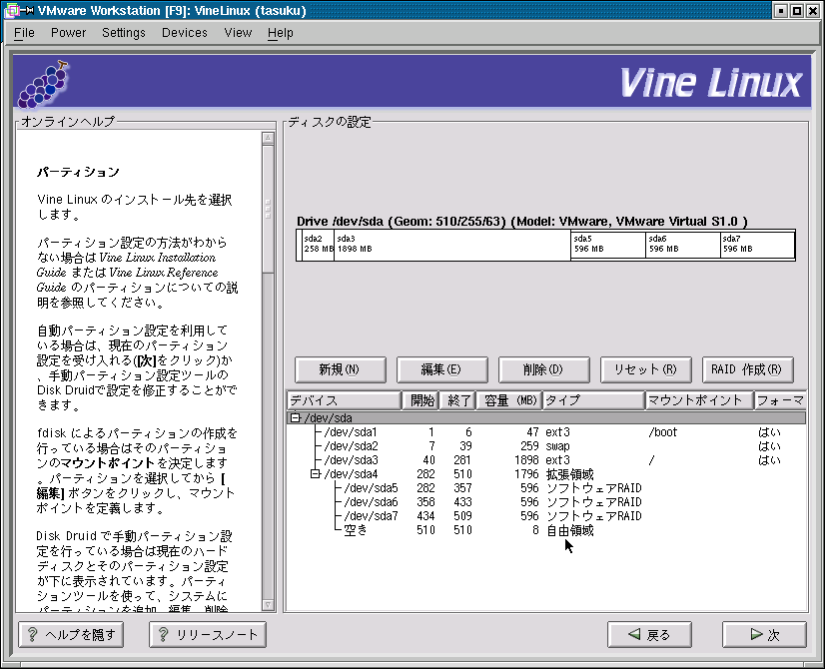Viewport: 825px width, 669px height.
Task: Click the help panel scroll down arrow
Action: pos(268,604)
